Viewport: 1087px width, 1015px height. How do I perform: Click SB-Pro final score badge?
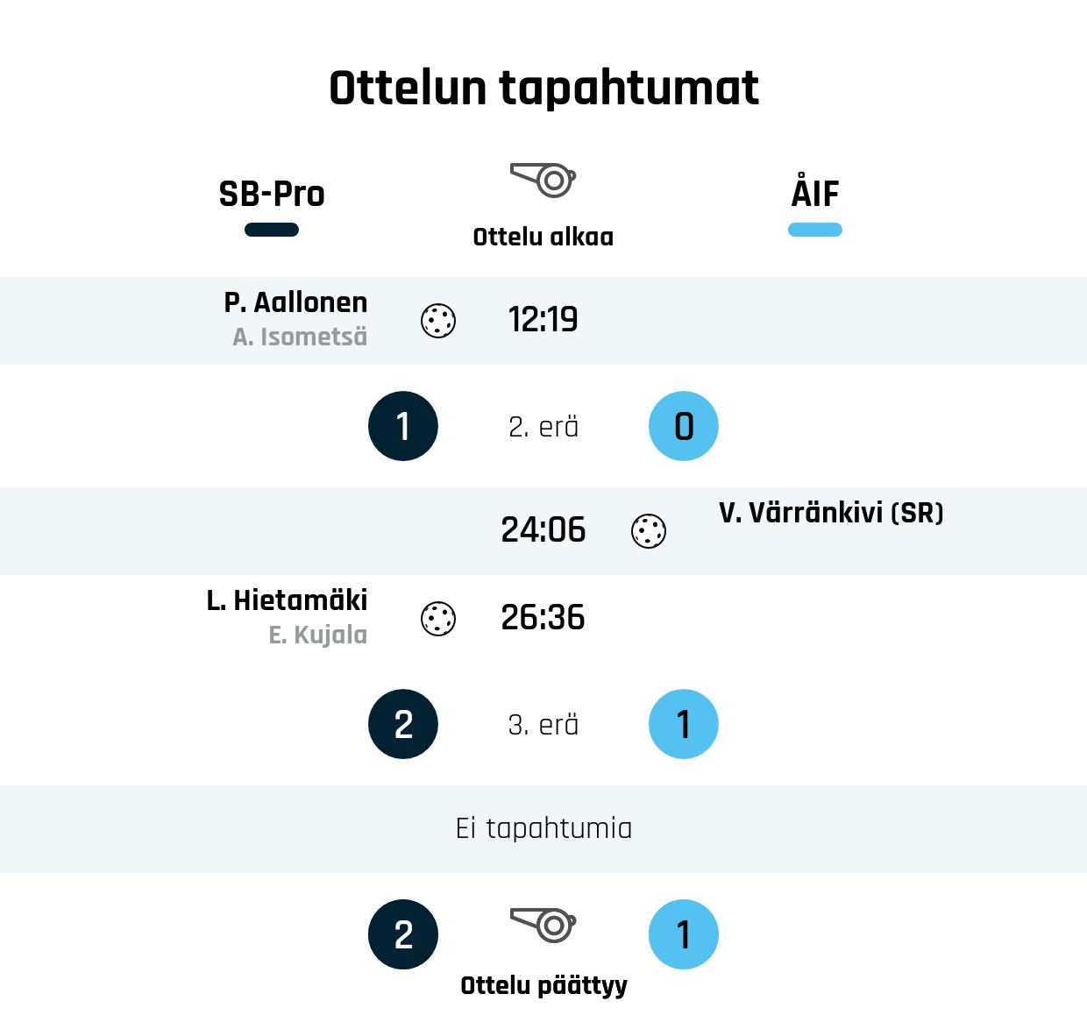click(x=403, y=934)
